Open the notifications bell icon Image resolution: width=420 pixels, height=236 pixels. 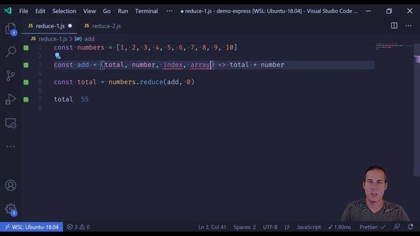[x=410, y=227]
